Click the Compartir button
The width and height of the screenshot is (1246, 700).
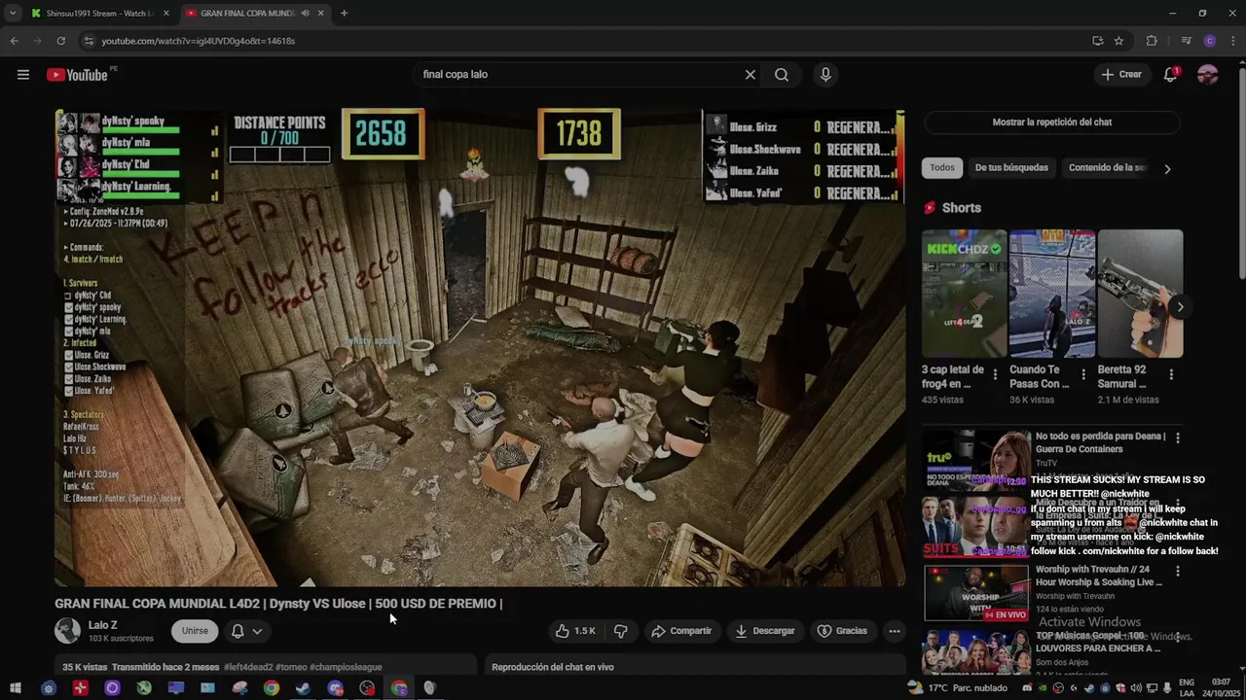tap(681, 631)
